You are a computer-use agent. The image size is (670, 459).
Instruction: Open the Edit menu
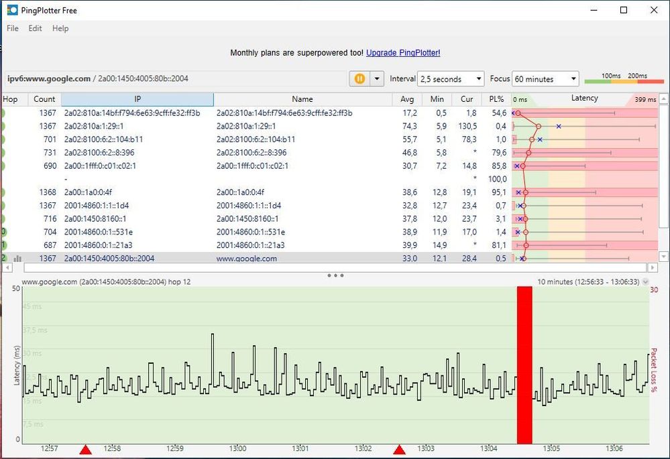point(35,28)
